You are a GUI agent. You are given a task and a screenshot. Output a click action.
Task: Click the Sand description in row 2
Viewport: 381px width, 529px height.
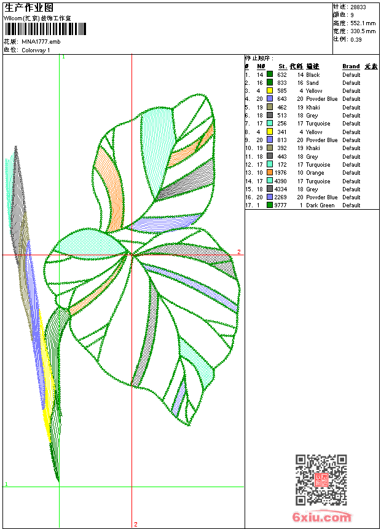pos(312,82)
